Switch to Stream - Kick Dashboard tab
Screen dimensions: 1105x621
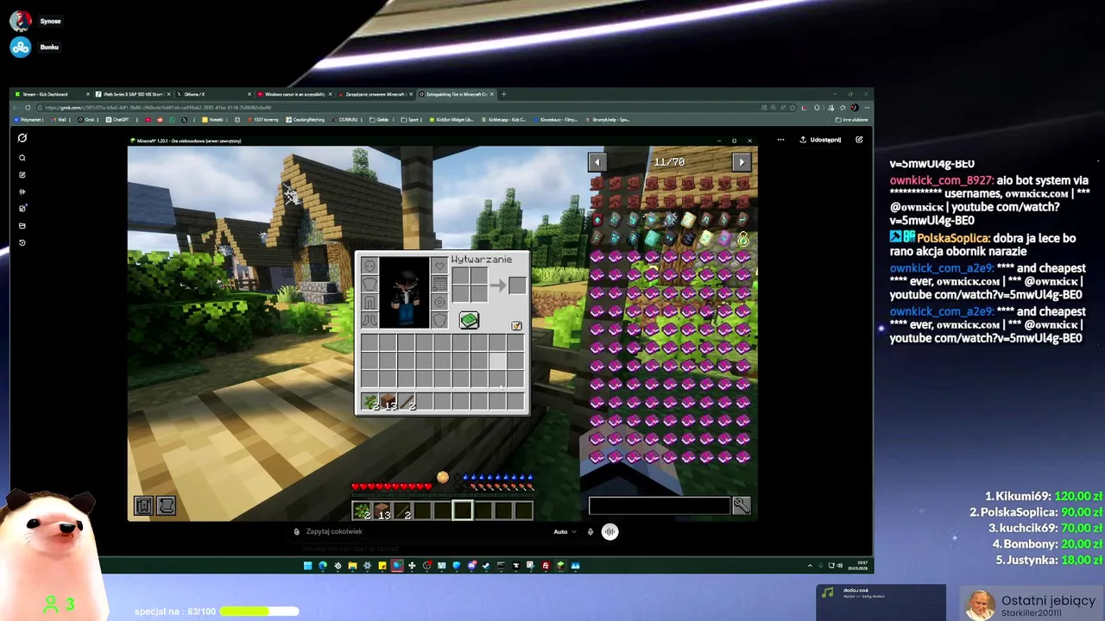(x=50, y=94)
